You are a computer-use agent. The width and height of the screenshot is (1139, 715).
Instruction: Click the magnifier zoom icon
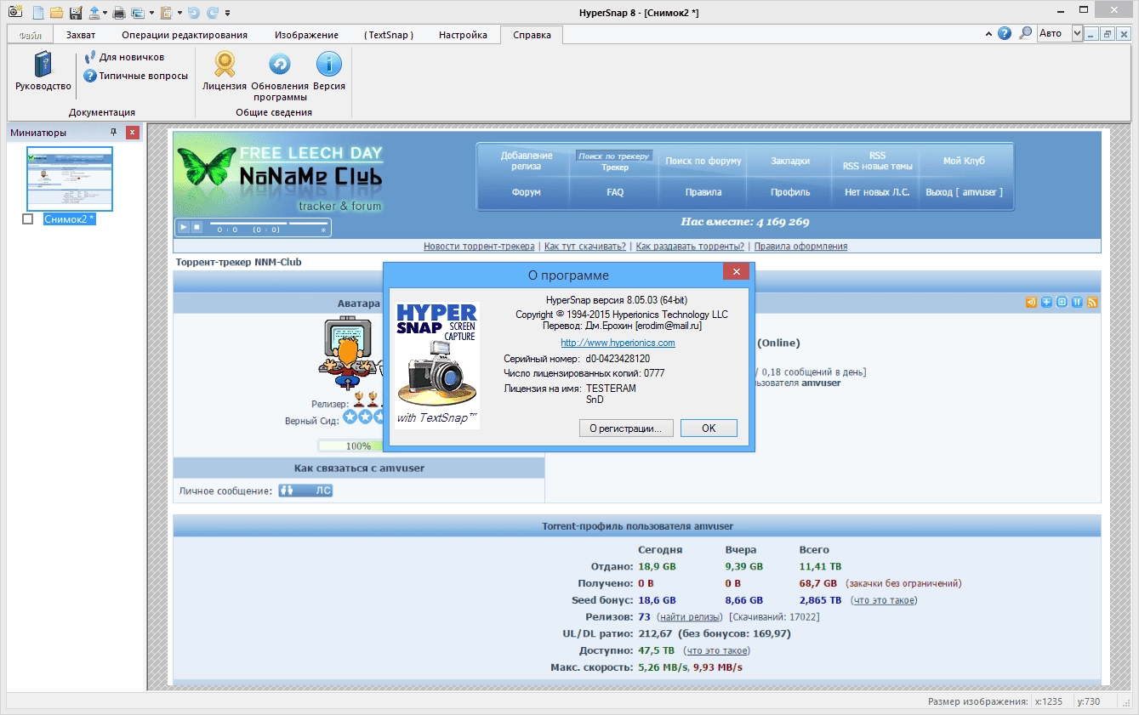(x=1026, y=33)
